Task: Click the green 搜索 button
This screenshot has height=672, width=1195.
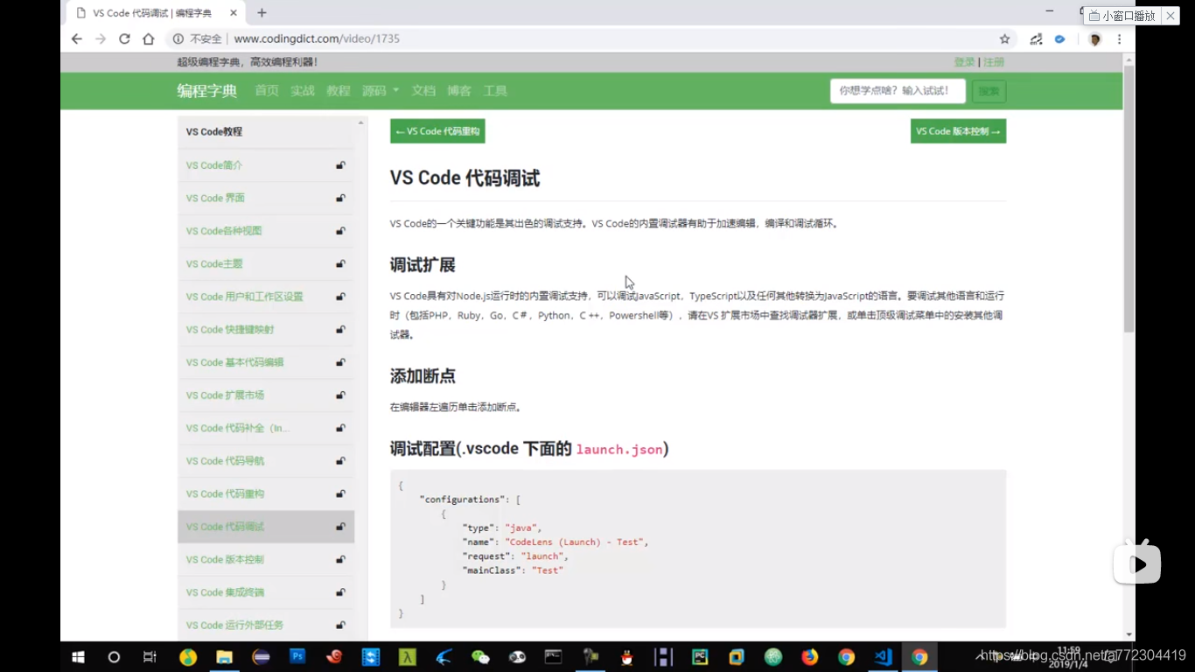Action: pyautogui.click(x=989, y=91)
